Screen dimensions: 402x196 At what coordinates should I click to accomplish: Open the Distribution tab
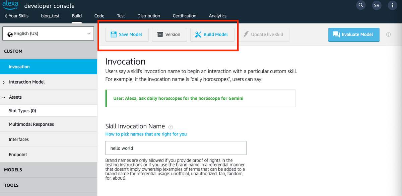(149, 16)
